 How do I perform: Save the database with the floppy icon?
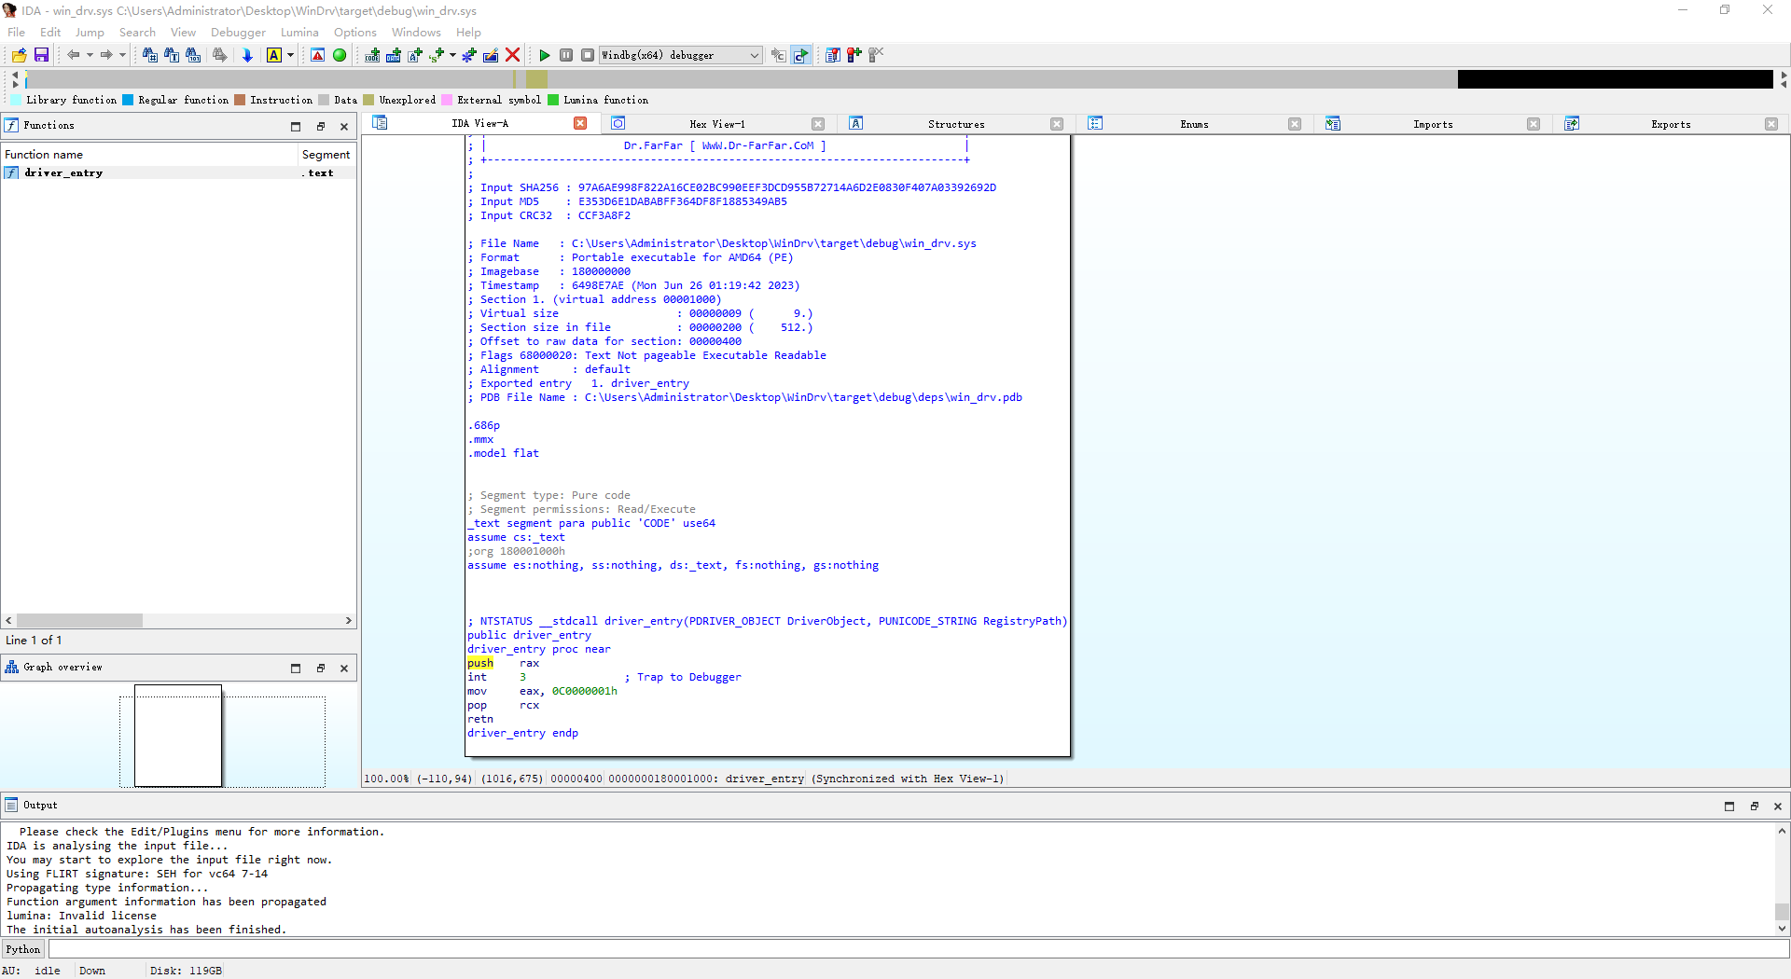41,55
